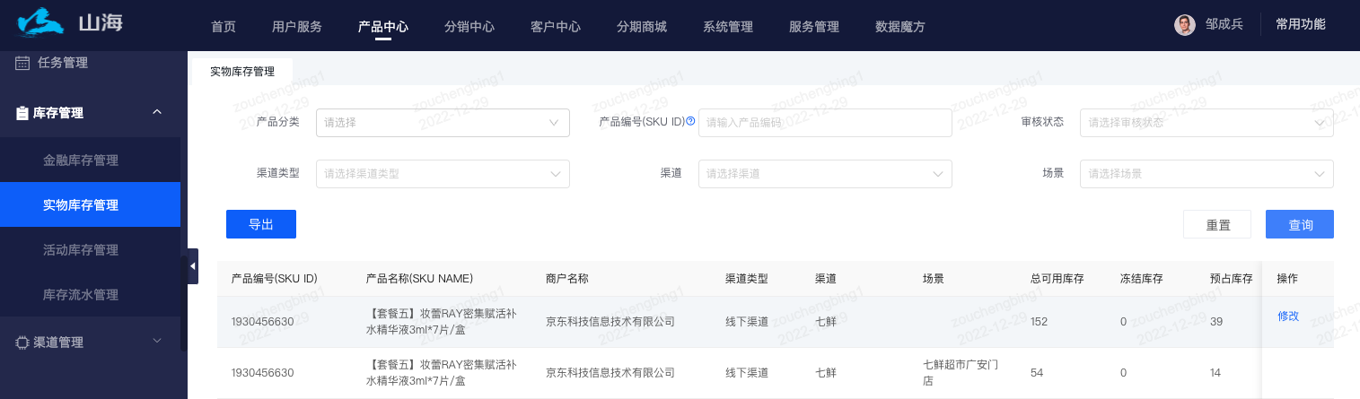Select 产品中心 in the top navigation
Viewport: 1360px width, 399px height.
383,27
